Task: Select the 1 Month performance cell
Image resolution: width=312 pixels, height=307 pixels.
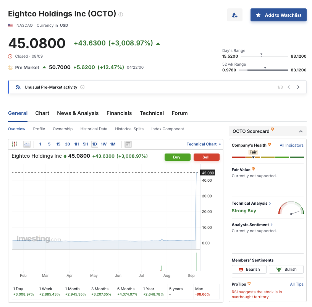Action: click(77, 291)
